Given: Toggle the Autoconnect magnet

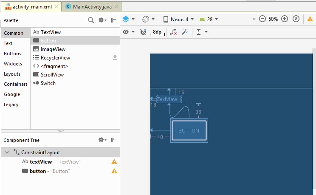Looking at the screenshot, I should click(143, 32).
